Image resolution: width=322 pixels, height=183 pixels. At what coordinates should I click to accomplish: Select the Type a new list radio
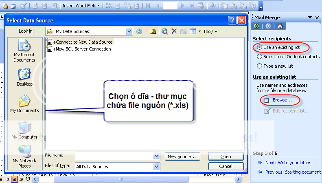point(259,66)
